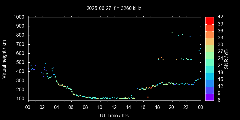Click the red-orange data point near 120 km
The width and height of the screenshot is (240, 120).
tap(148, 97)
